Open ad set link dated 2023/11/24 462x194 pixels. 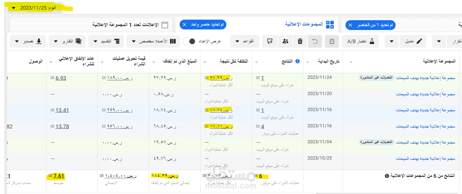[x=425, y=78]
